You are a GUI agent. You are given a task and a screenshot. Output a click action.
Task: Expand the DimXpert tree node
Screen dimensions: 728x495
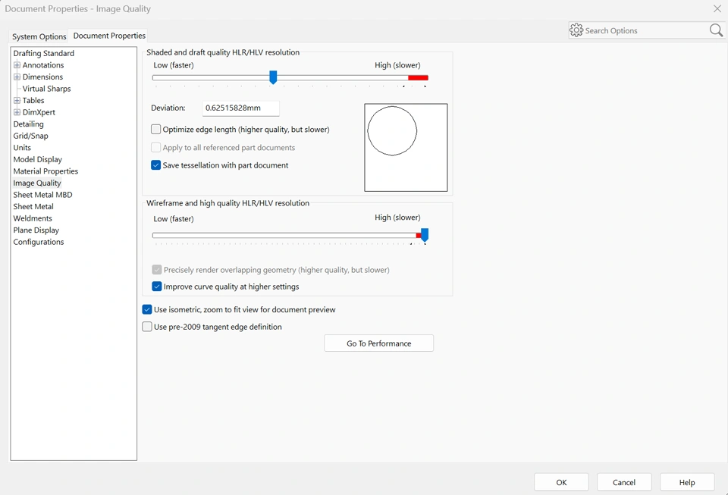tap(17, 111)
